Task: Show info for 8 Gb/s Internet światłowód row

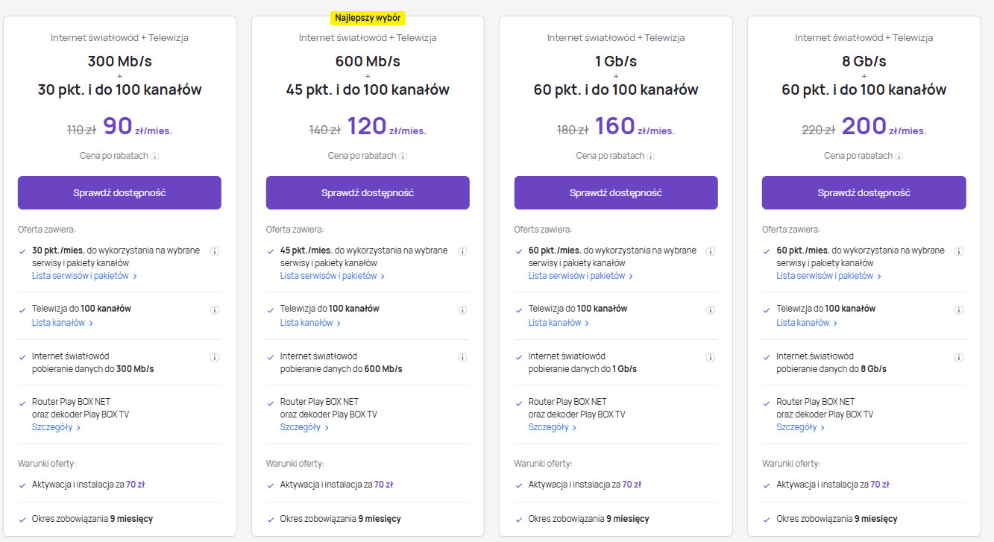Action: click(959, 357)
